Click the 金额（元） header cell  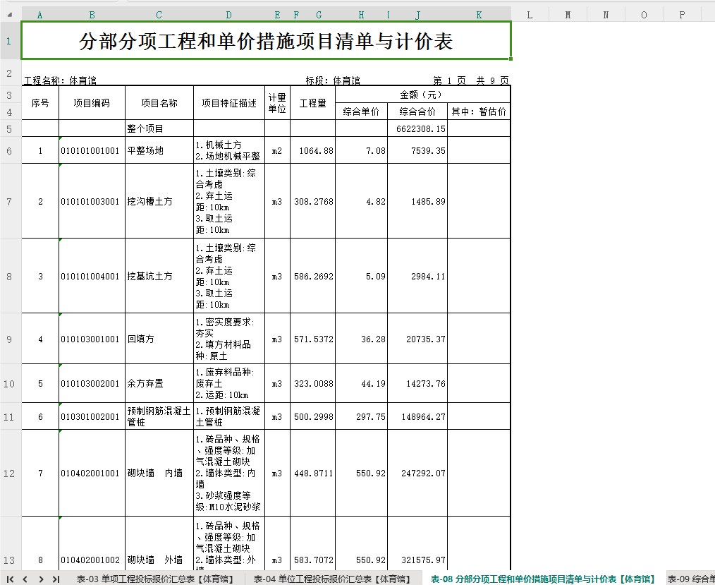coord(422,95)
